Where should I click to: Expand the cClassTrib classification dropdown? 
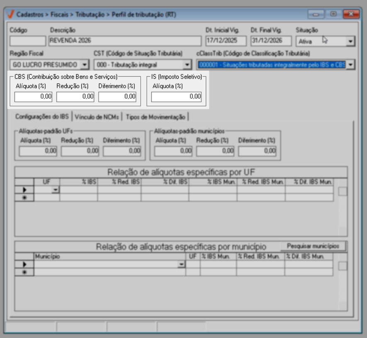350,65
